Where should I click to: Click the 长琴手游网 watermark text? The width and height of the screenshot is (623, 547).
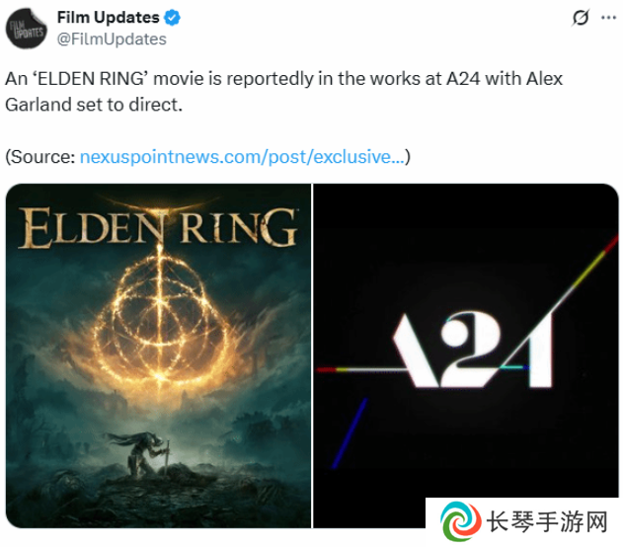(x=547, y=521)
